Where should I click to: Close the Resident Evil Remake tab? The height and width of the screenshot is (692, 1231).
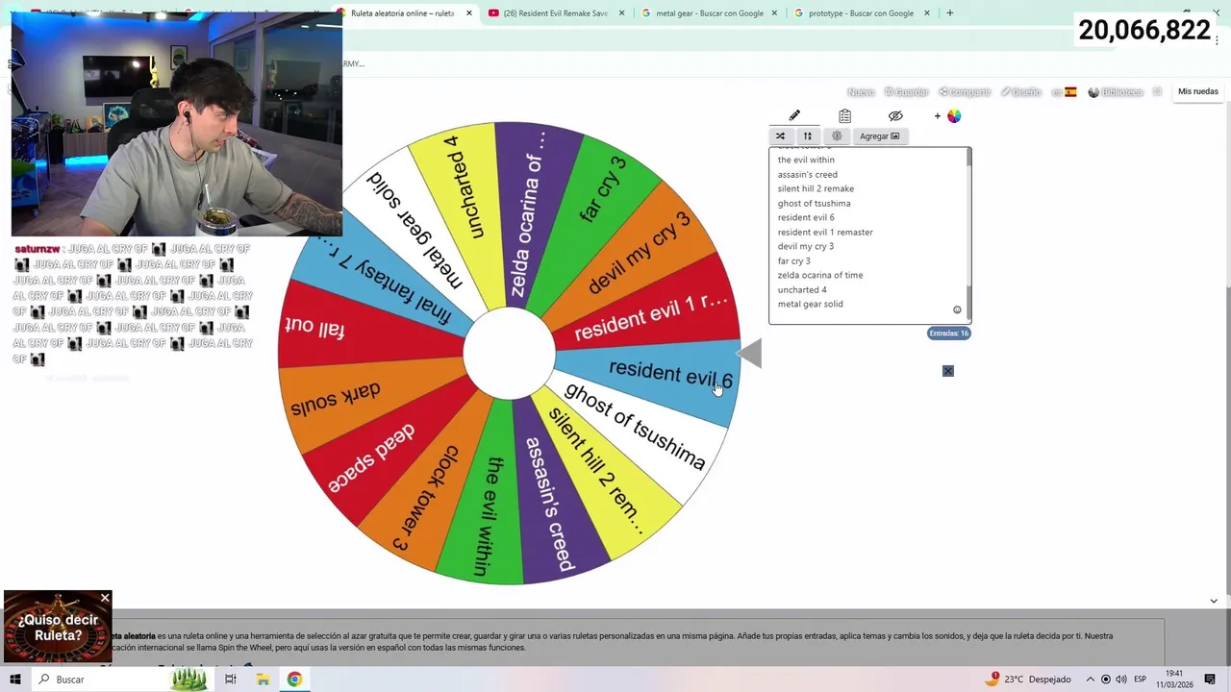click(621, 13)
